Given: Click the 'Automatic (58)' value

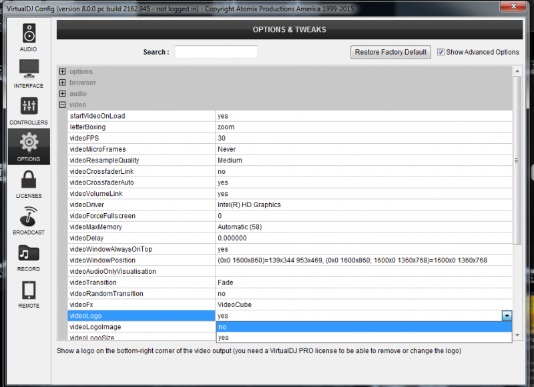Looking at the screenshot, I should pyautogui.click(x=240, y=227).
